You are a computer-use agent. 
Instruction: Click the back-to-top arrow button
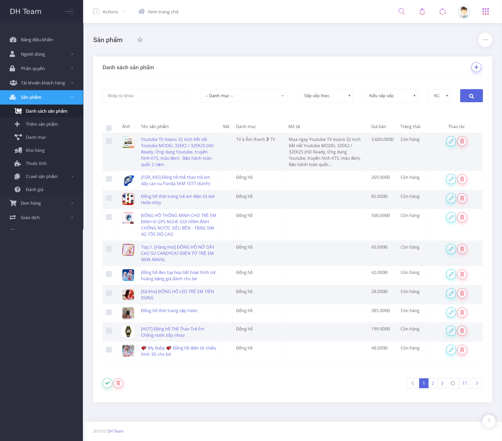coord(489,421)
